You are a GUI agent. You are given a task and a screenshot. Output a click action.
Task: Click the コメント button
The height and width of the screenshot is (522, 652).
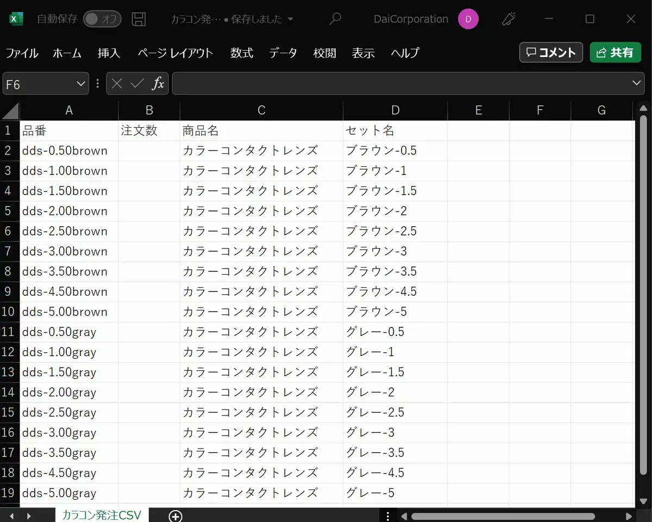point(551,52)
